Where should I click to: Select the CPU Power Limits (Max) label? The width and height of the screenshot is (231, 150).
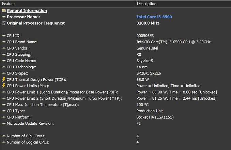point(28,86)
